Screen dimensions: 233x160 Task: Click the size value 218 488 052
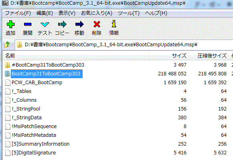[172, 74]
